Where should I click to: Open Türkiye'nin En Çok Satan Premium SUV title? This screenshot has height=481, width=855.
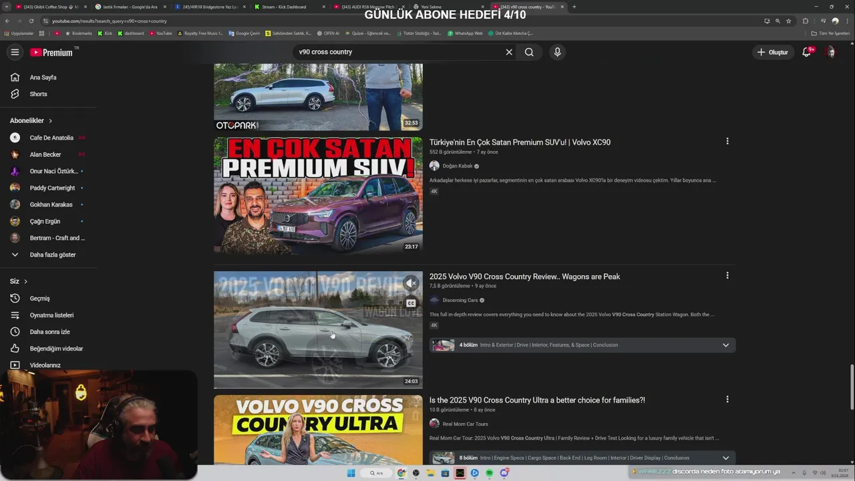coord(520,142)
